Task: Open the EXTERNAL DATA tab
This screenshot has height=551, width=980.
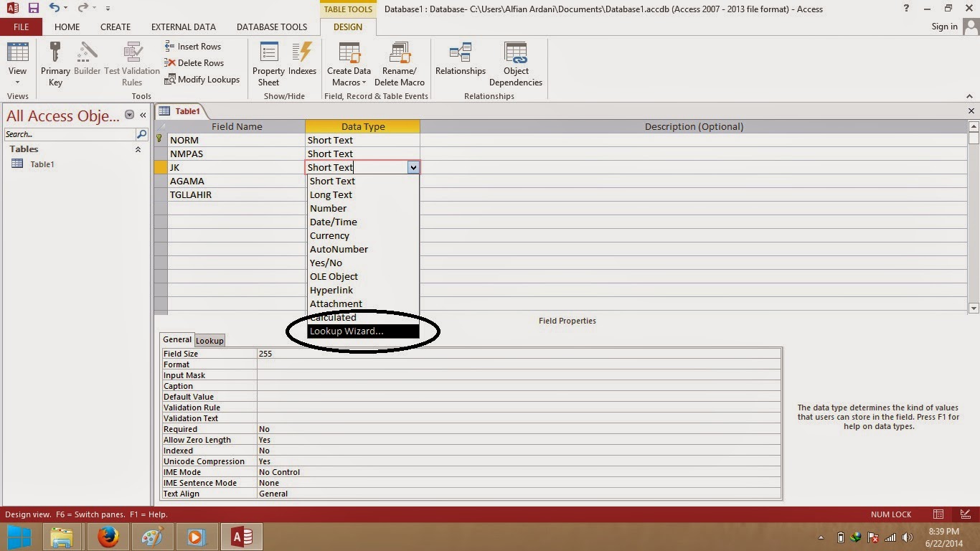Action: tap(184, 27)
